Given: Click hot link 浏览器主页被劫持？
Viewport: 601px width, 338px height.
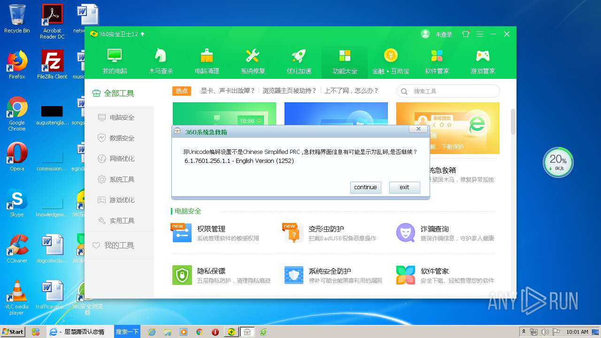Looking at the screenshot, I should (290, 91).
